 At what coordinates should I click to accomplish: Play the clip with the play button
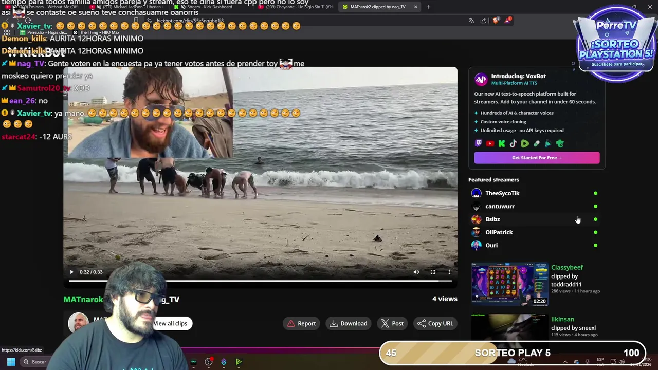[71, 272]
